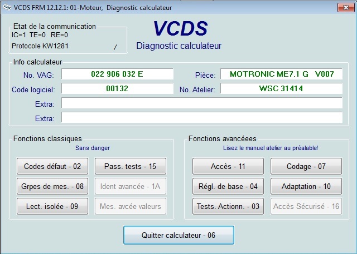
Task: Open Pass. tests - 15
Action: point(131,166)
